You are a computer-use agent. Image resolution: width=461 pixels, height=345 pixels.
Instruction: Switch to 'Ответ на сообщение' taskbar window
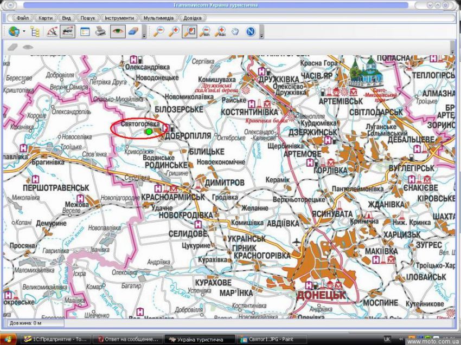pyautogui.click(x=128, y=340)
